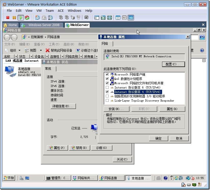Click 关闭(C) button in status dialog
This screenshot has height=190, width=210.
coord(122,159)
